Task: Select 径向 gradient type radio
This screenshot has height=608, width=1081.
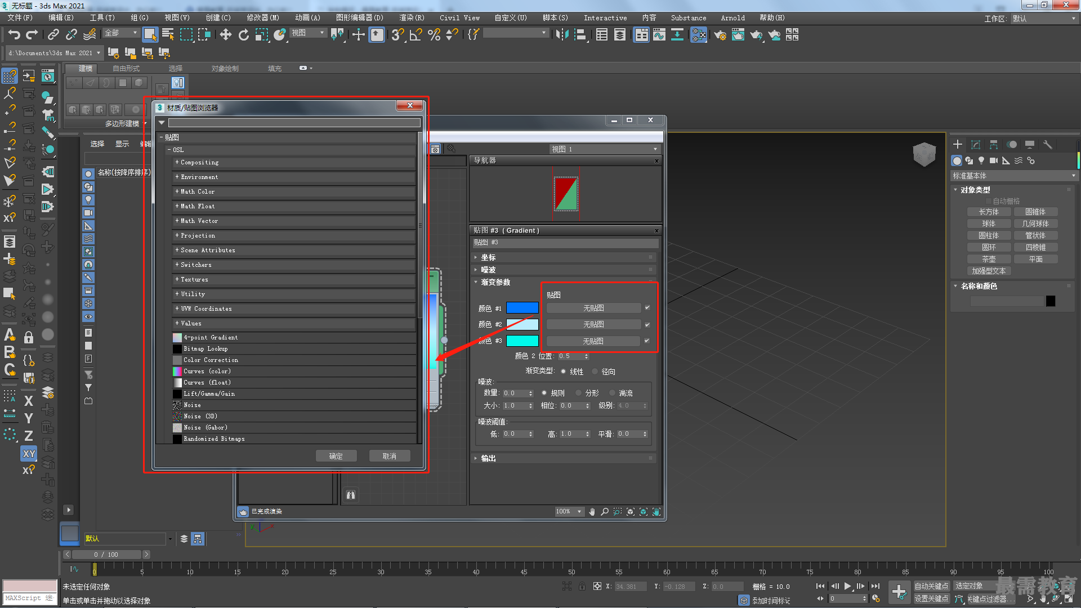Action: coord(595,372)
